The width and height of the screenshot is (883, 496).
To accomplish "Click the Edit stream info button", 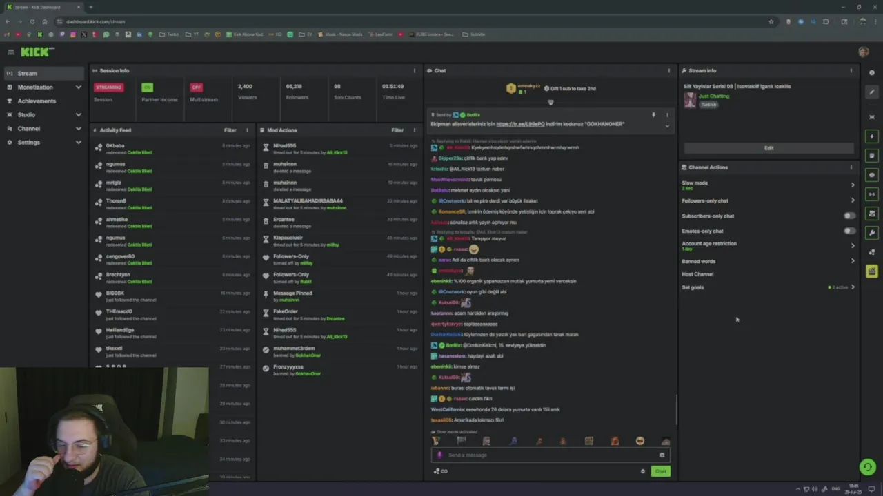I will (768, 148).
